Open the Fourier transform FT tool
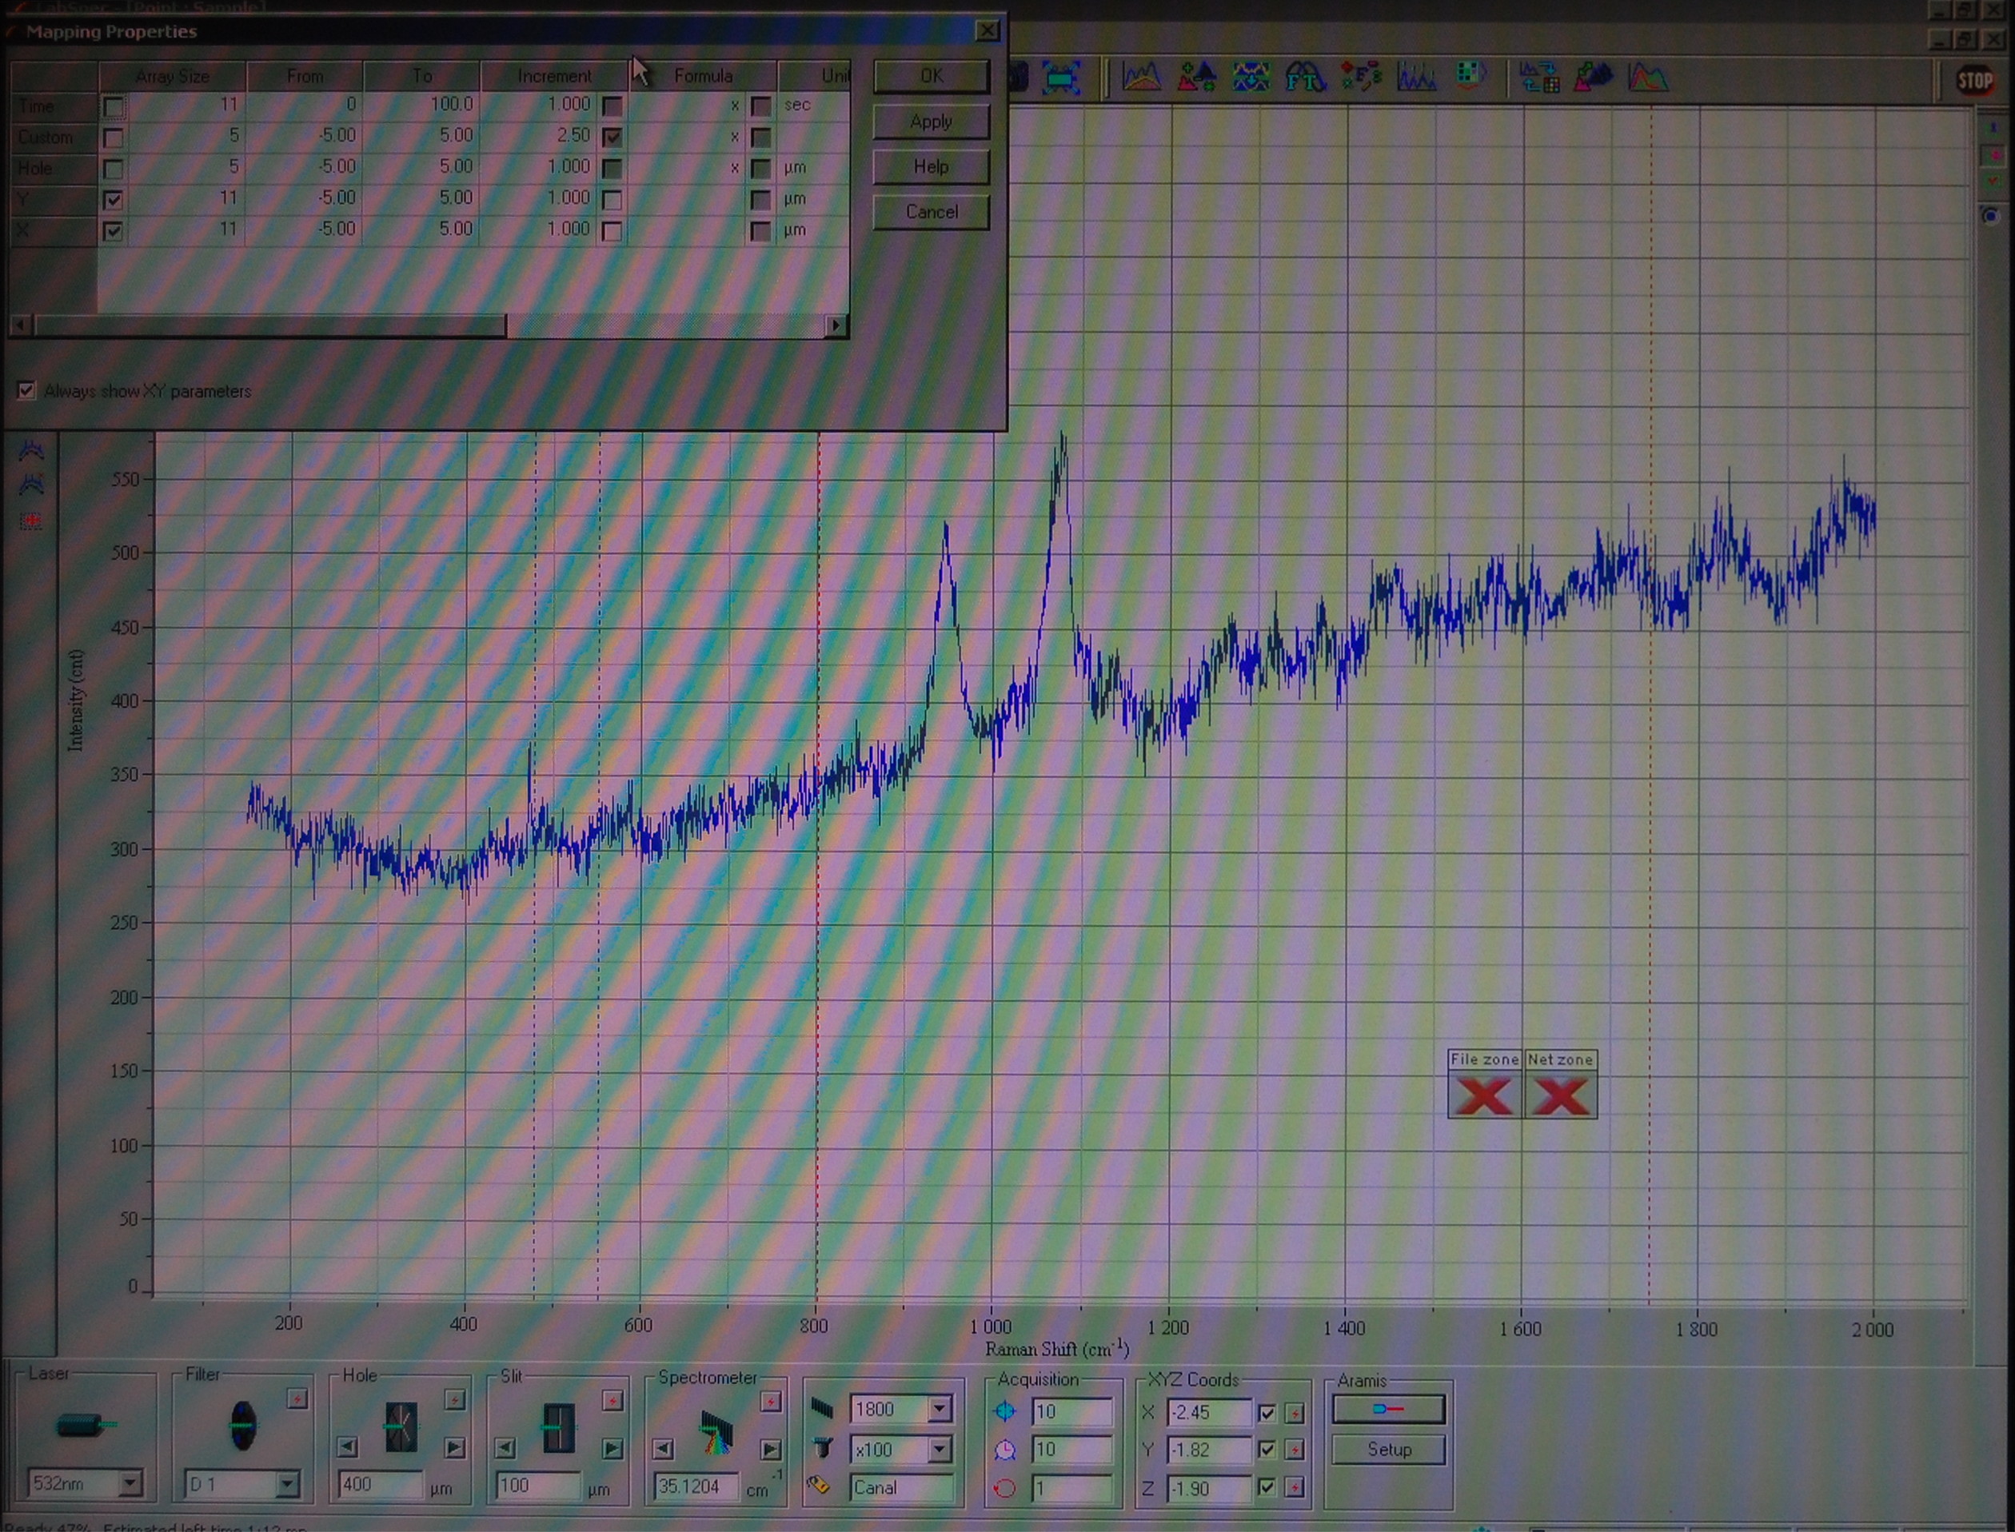Image resolution: width=2015 pixels, height=1532 pixels. 1304,78
